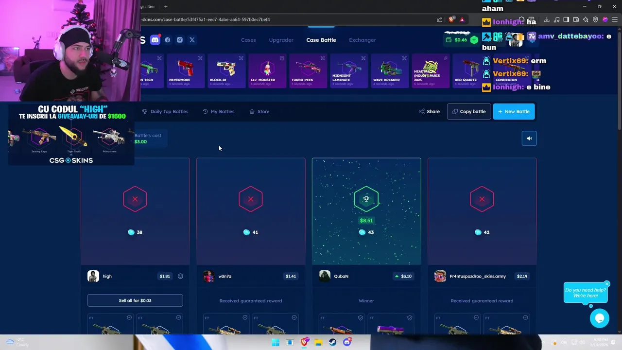The image size is (622, 350).
Task: Open the X (Twitter) social icon
Action: pyautogui.click(x=192, y=40)
